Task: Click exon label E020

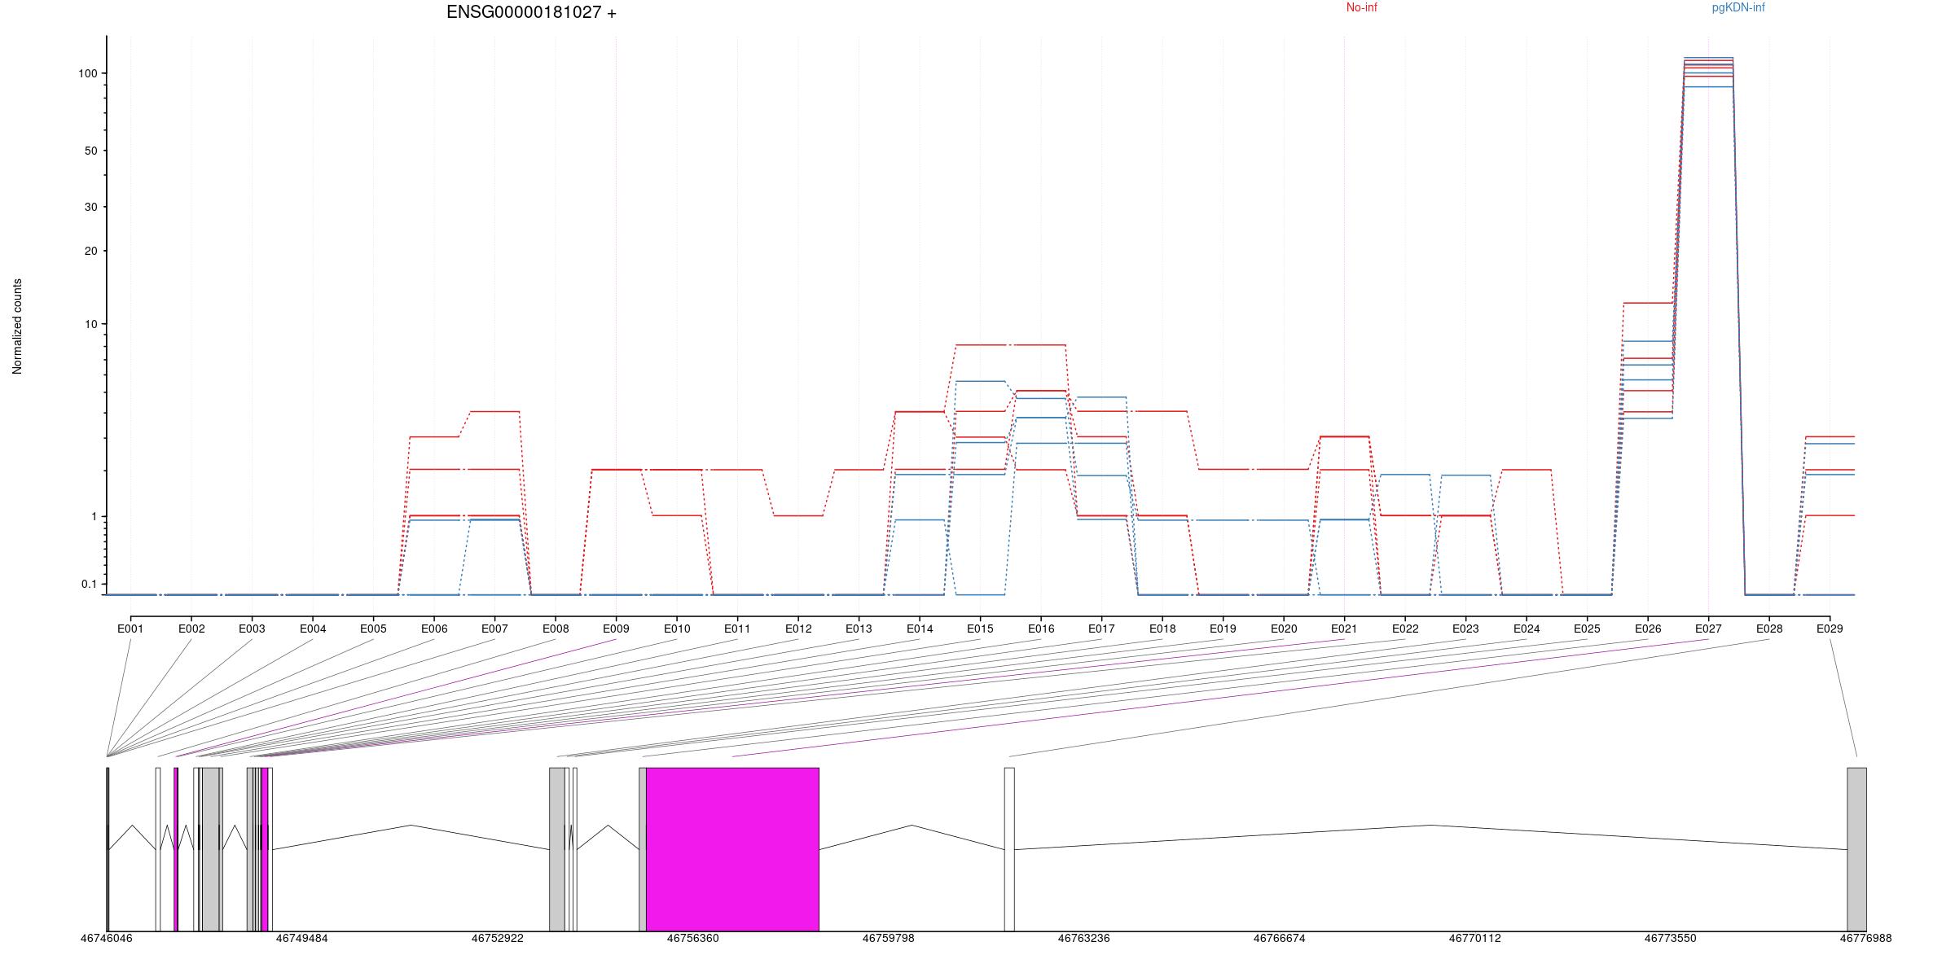Action: [1284, 629]
